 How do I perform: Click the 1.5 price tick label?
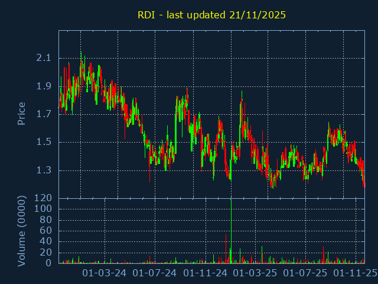43,142
